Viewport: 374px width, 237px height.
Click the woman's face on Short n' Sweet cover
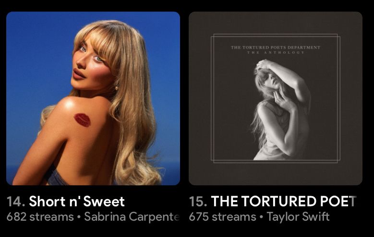point(89,63)
